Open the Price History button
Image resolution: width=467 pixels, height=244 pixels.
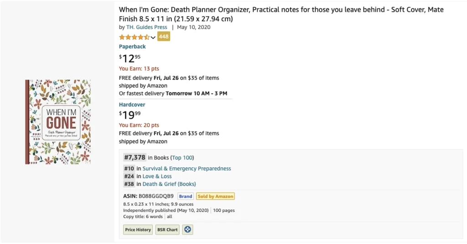click(x=138, y=229)
